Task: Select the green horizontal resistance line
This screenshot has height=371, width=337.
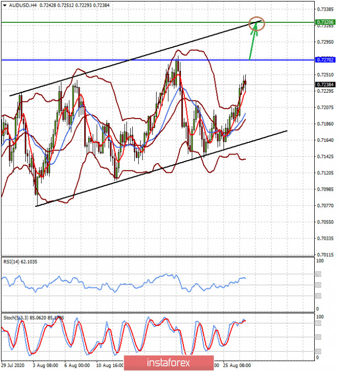Action: [x=127, y=22]
